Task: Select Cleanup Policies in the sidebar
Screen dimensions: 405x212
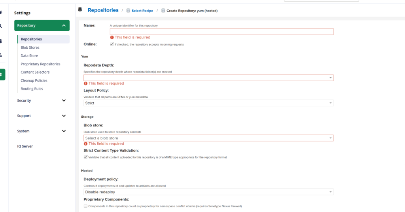Action: (34, 80)
